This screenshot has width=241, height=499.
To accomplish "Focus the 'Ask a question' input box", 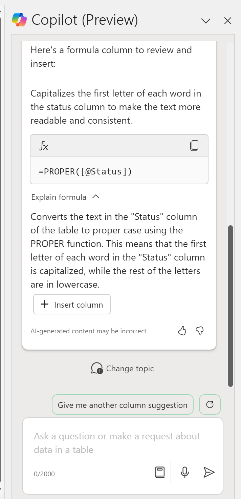I will (x=122, y=443).
